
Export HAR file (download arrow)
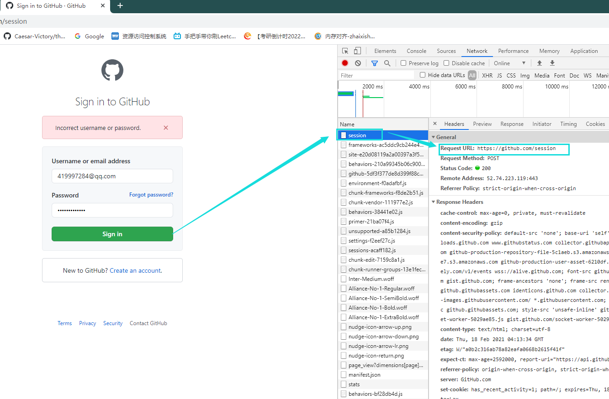point(552,63)
